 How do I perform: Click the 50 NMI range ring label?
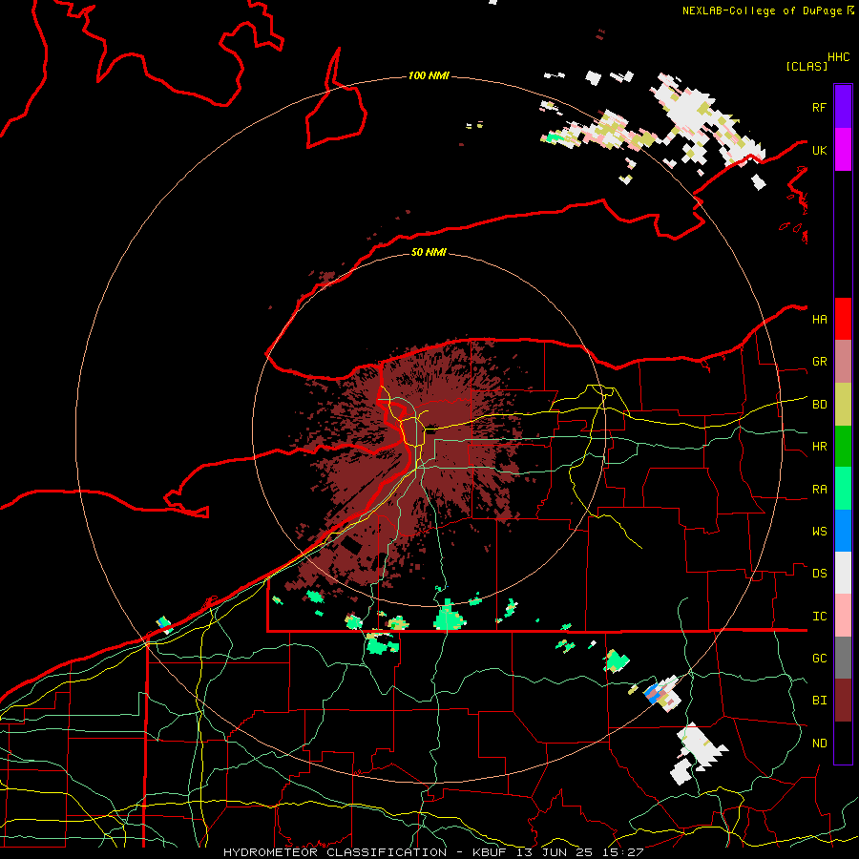pyautogui.click(x=429, y=252)
